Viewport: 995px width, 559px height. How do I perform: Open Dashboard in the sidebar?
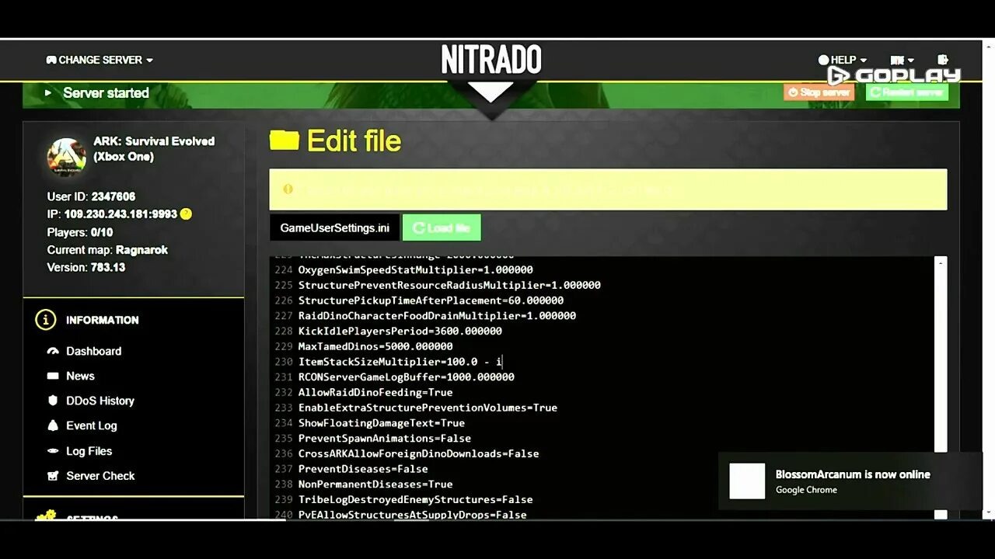click(93, 351)
